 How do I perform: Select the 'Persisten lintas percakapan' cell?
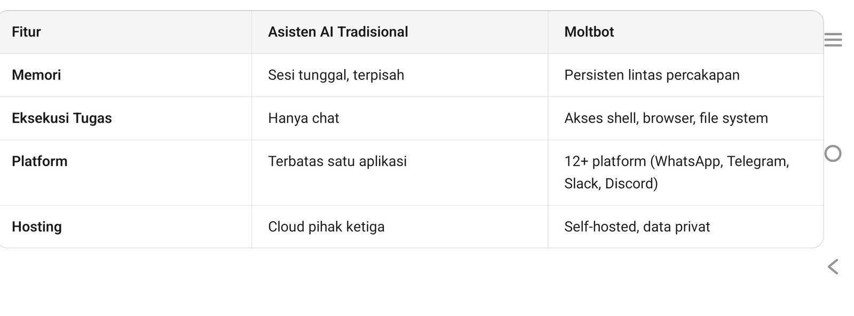click(652, 75)
